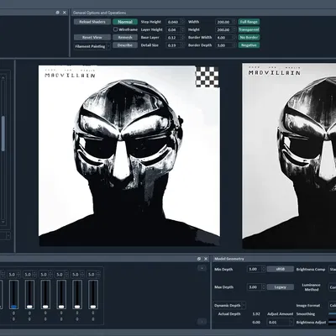Decrease Border Depth with its stepper arrow
The image size is (336, 336).
[234, 47]
